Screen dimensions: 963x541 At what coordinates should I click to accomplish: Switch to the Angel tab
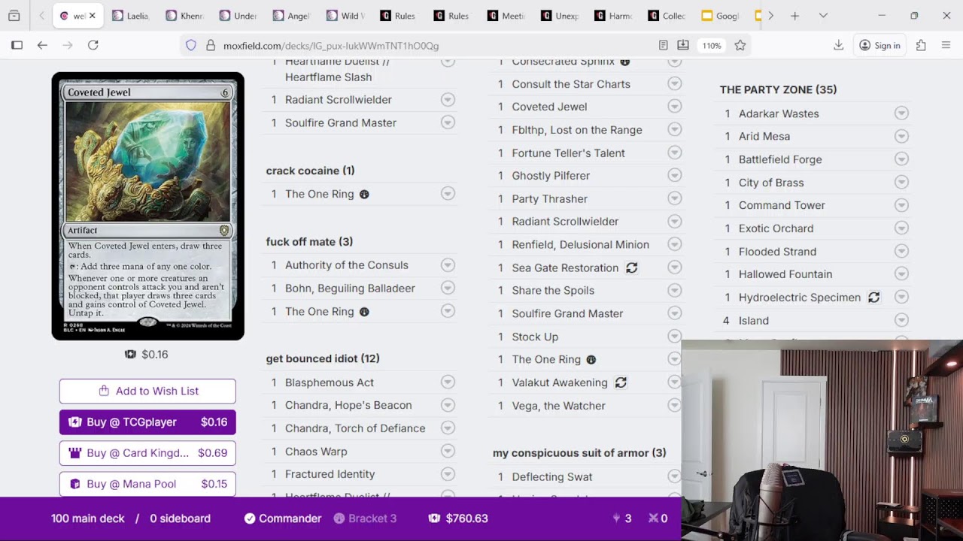coord(293,16)
